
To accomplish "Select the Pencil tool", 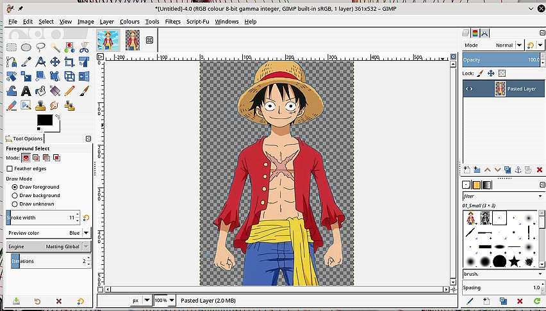I will click(x=69, y=91).
